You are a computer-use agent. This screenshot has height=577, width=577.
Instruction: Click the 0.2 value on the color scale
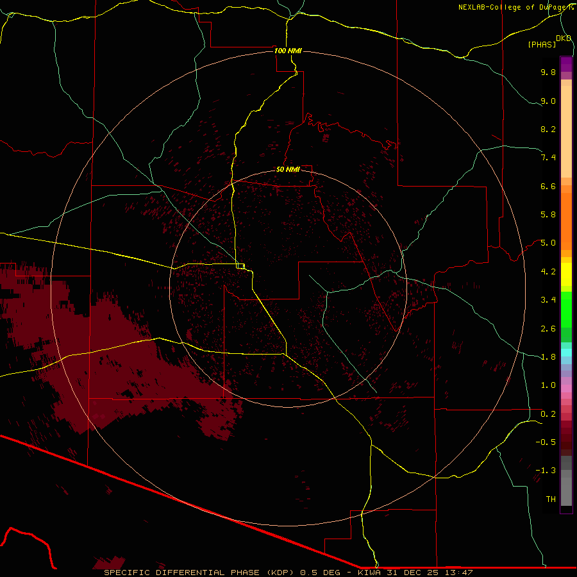point(548,414)
